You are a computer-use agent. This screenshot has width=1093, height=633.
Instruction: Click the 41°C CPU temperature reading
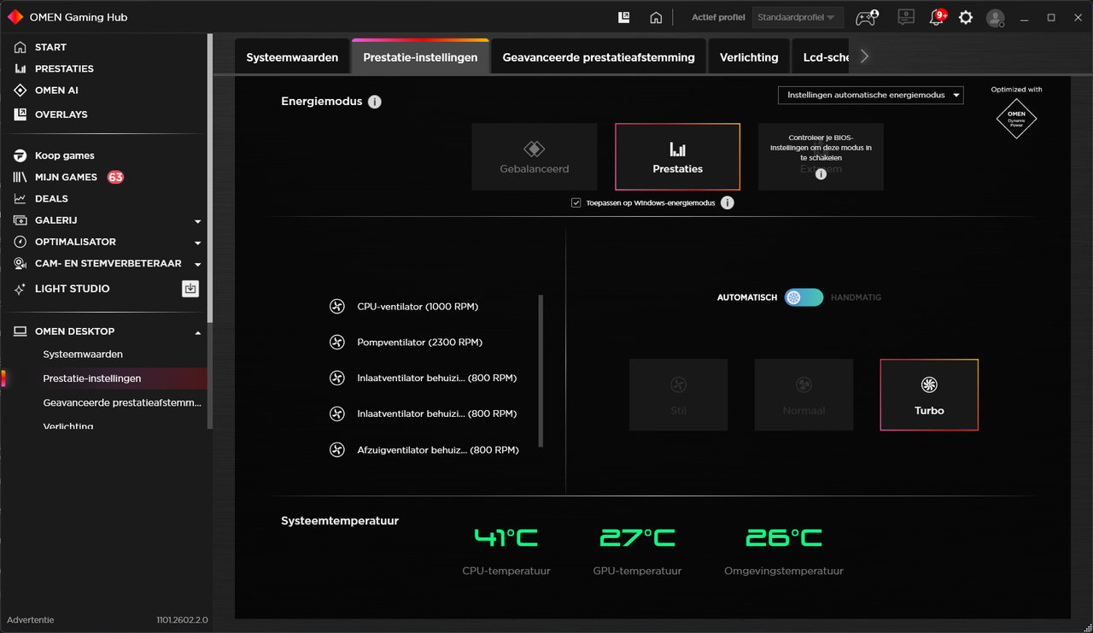click(506, 537)
